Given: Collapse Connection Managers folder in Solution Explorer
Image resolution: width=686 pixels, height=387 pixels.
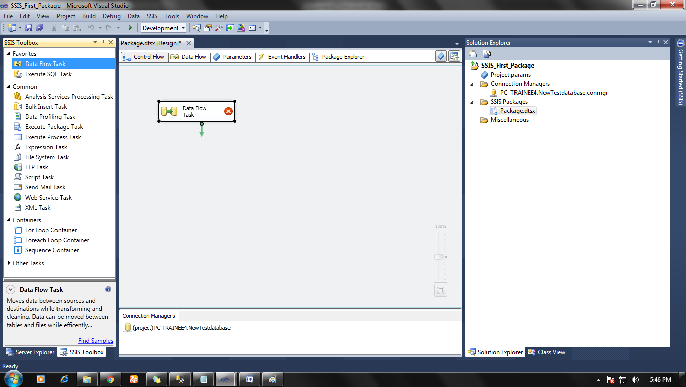Looking at the screenshot, I should click(473, 84).
